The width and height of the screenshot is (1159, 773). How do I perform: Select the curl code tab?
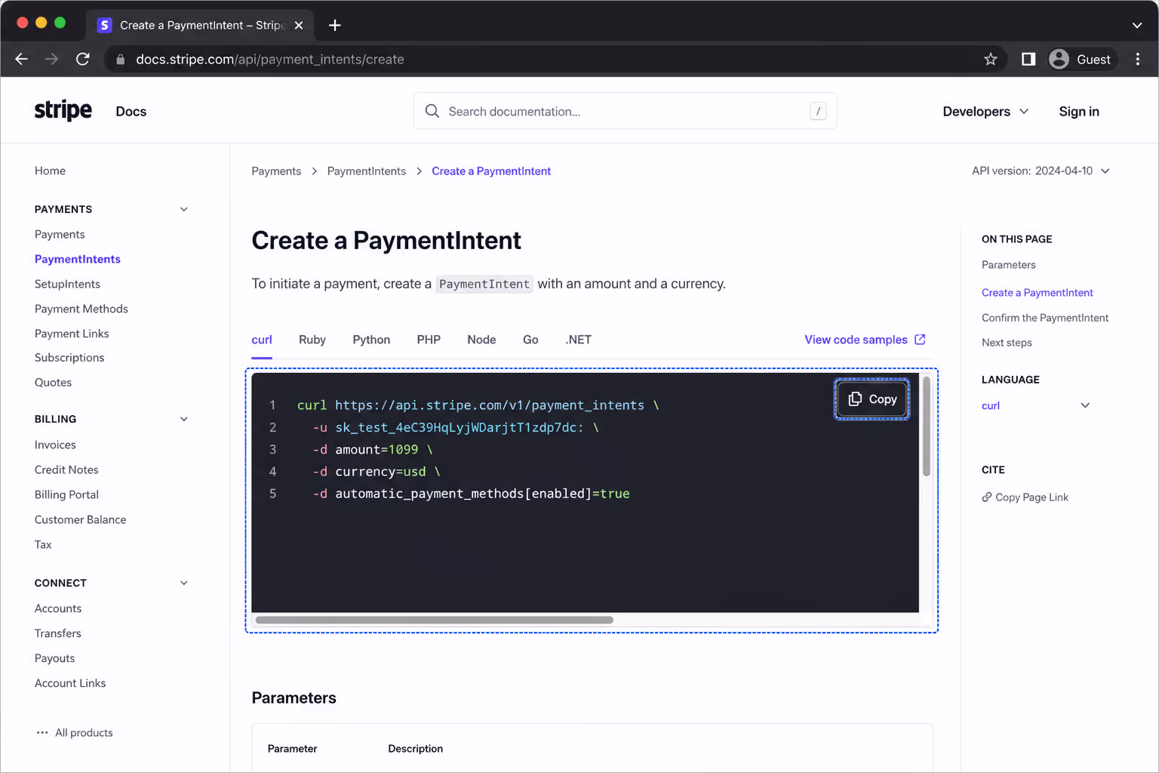(262, 340)
